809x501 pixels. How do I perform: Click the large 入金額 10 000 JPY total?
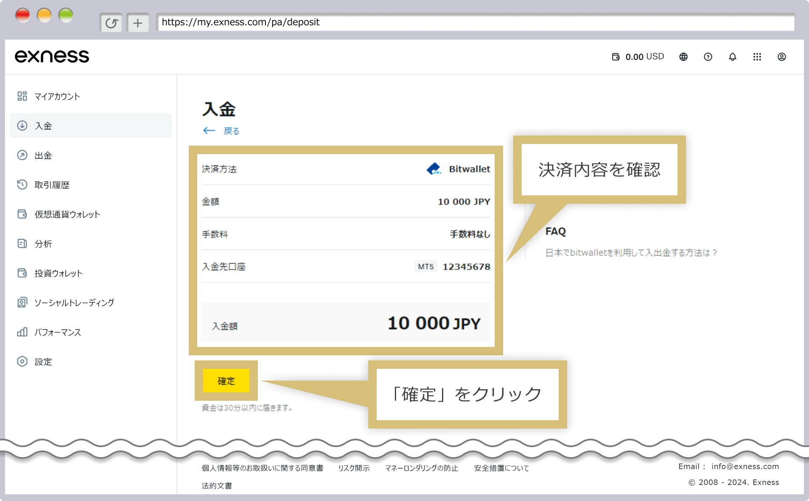point(434,323)
